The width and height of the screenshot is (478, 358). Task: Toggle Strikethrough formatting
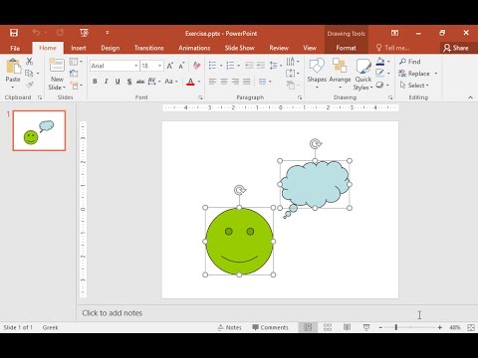[140, 82]
